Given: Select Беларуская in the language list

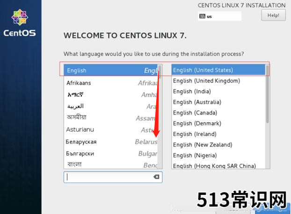Looking at the screenshot, I should pos(111,142).
